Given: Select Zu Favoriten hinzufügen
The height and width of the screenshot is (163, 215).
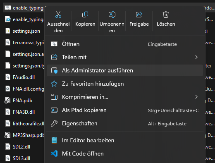Looking at the screenshot, I should [125, 84].
